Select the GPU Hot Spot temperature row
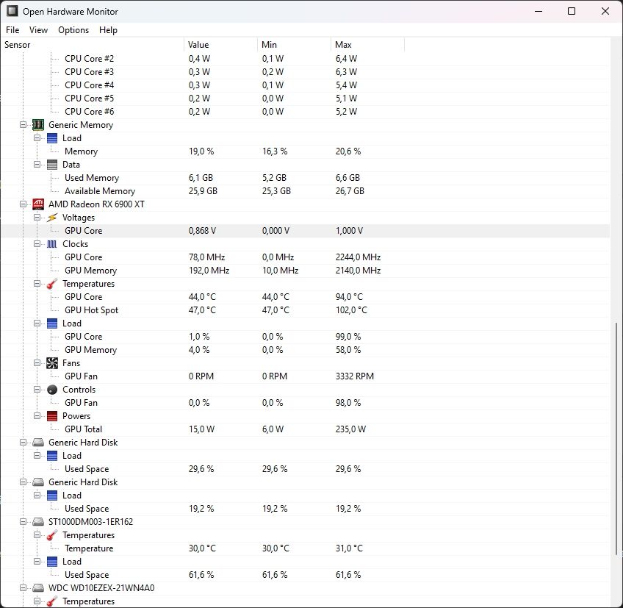 (x=305, y=310)
